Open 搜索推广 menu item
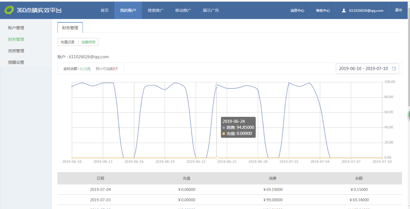 click(156, 10)
